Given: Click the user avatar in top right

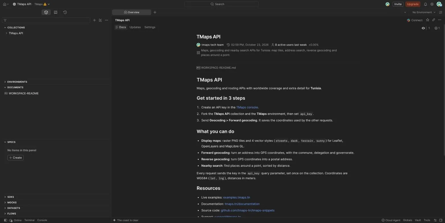Looking at the screenshot, I should [439, 4].
